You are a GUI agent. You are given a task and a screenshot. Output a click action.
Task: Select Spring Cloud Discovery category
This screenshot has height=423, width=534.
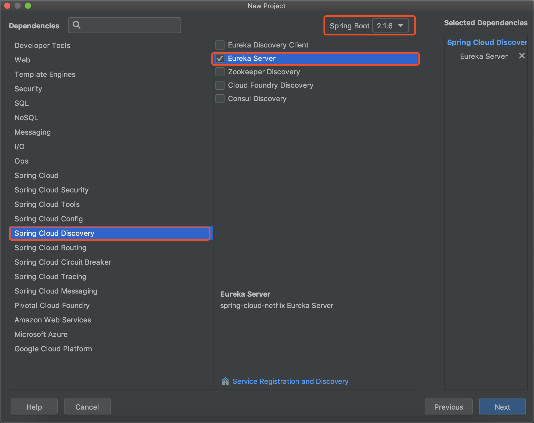111,233
